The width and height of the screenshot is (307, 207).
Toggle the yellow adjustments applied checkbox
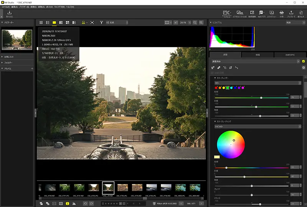(x=304, y=61)
